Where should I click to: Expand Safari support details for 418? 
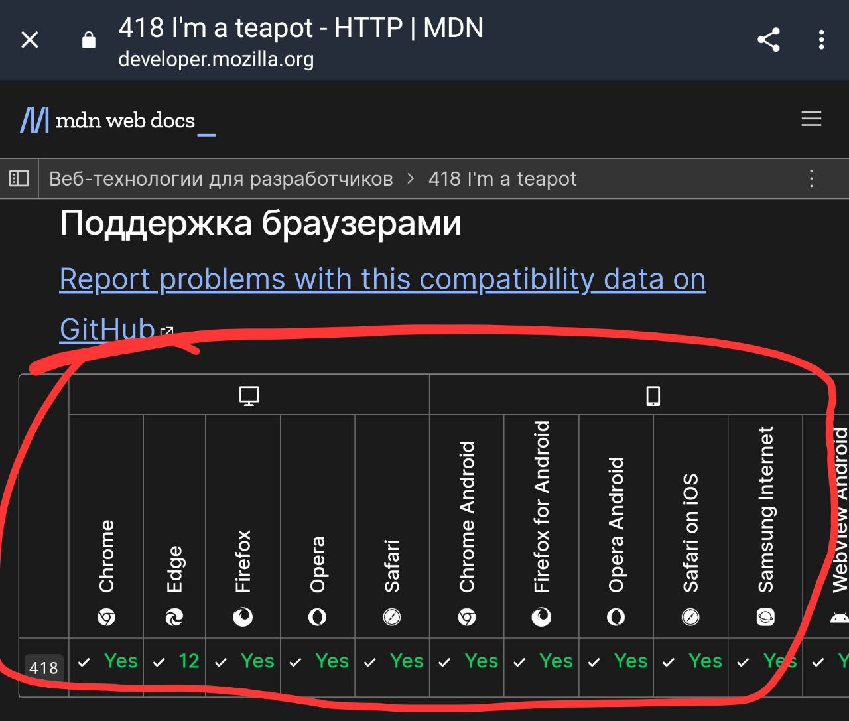click(392, 667)
